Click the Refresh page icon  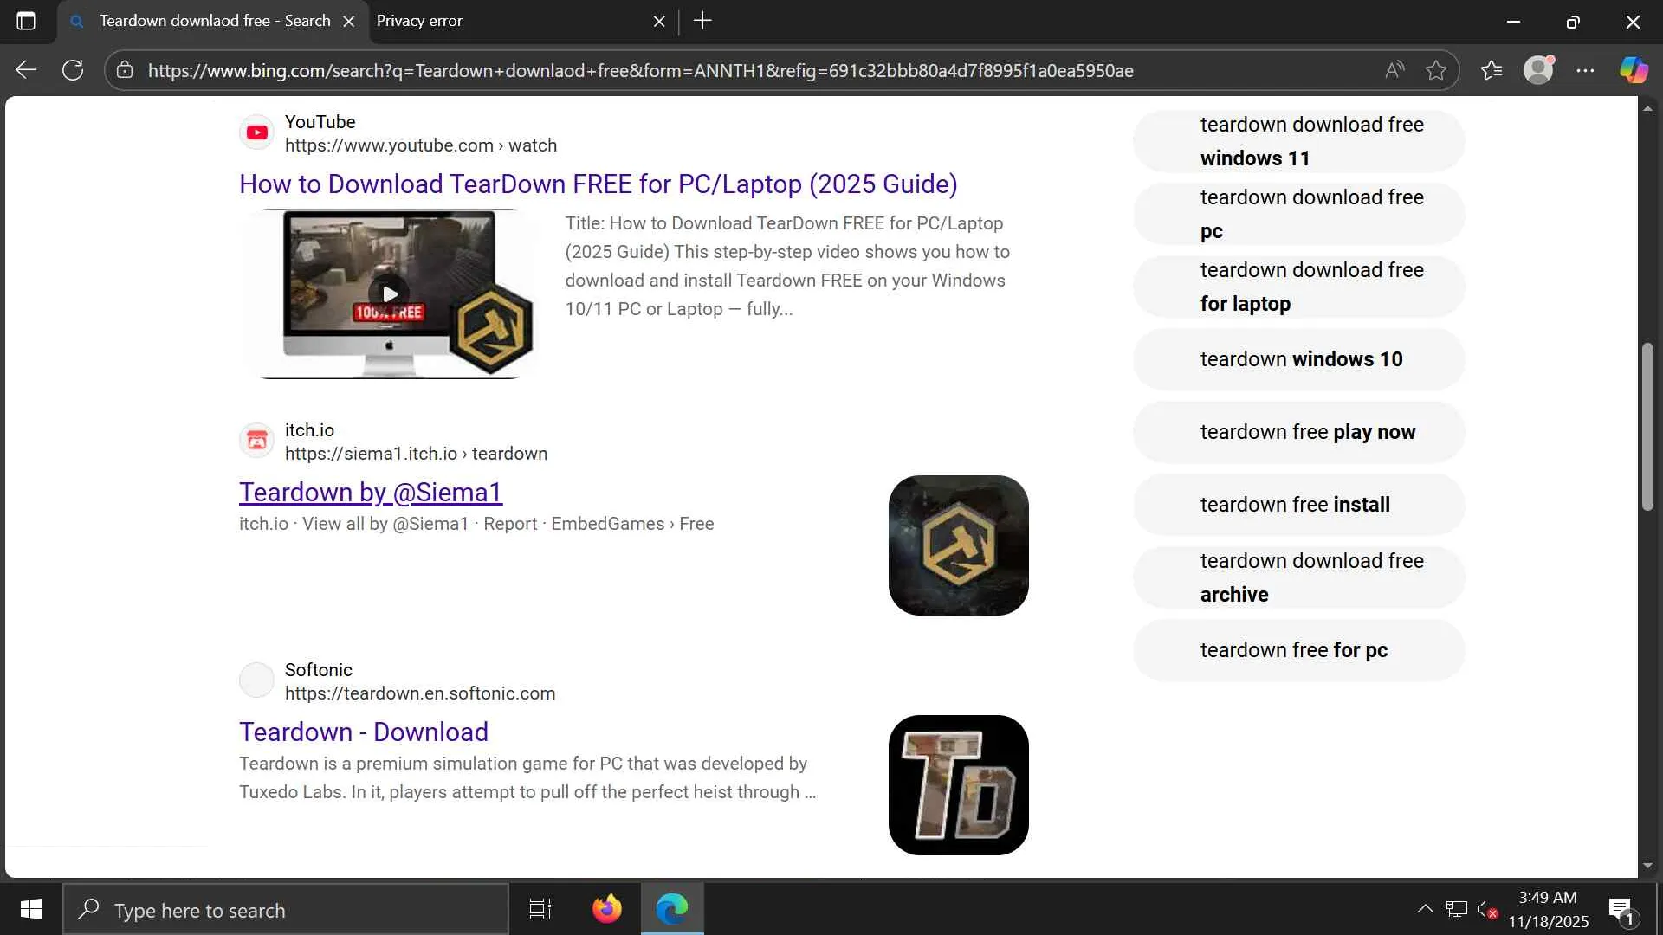coord(73,70)
